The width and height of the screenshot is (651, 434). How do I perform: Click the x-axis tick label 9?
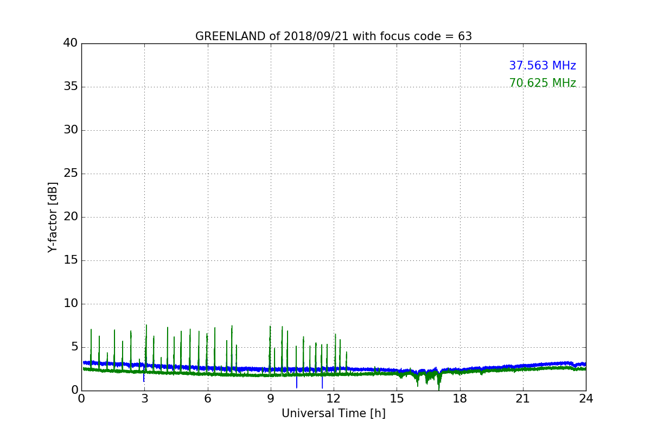click(x=271, y=399)
